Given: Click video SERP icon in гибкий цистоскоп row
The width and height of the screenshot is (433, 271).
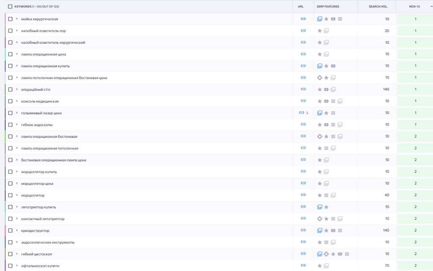Looking at the screenshot, I should tap(340, 254).
